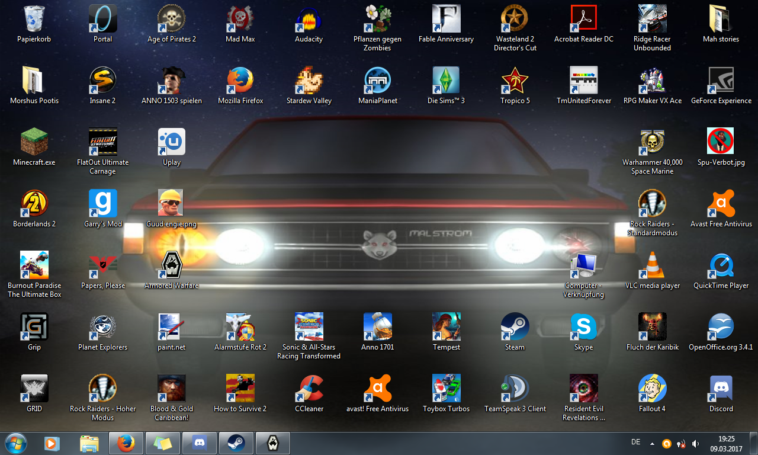The height and width of the screenshot is (455, 758).
Task: Select Alarmstufe Rot 2 icon
Action: pos(240,327)
